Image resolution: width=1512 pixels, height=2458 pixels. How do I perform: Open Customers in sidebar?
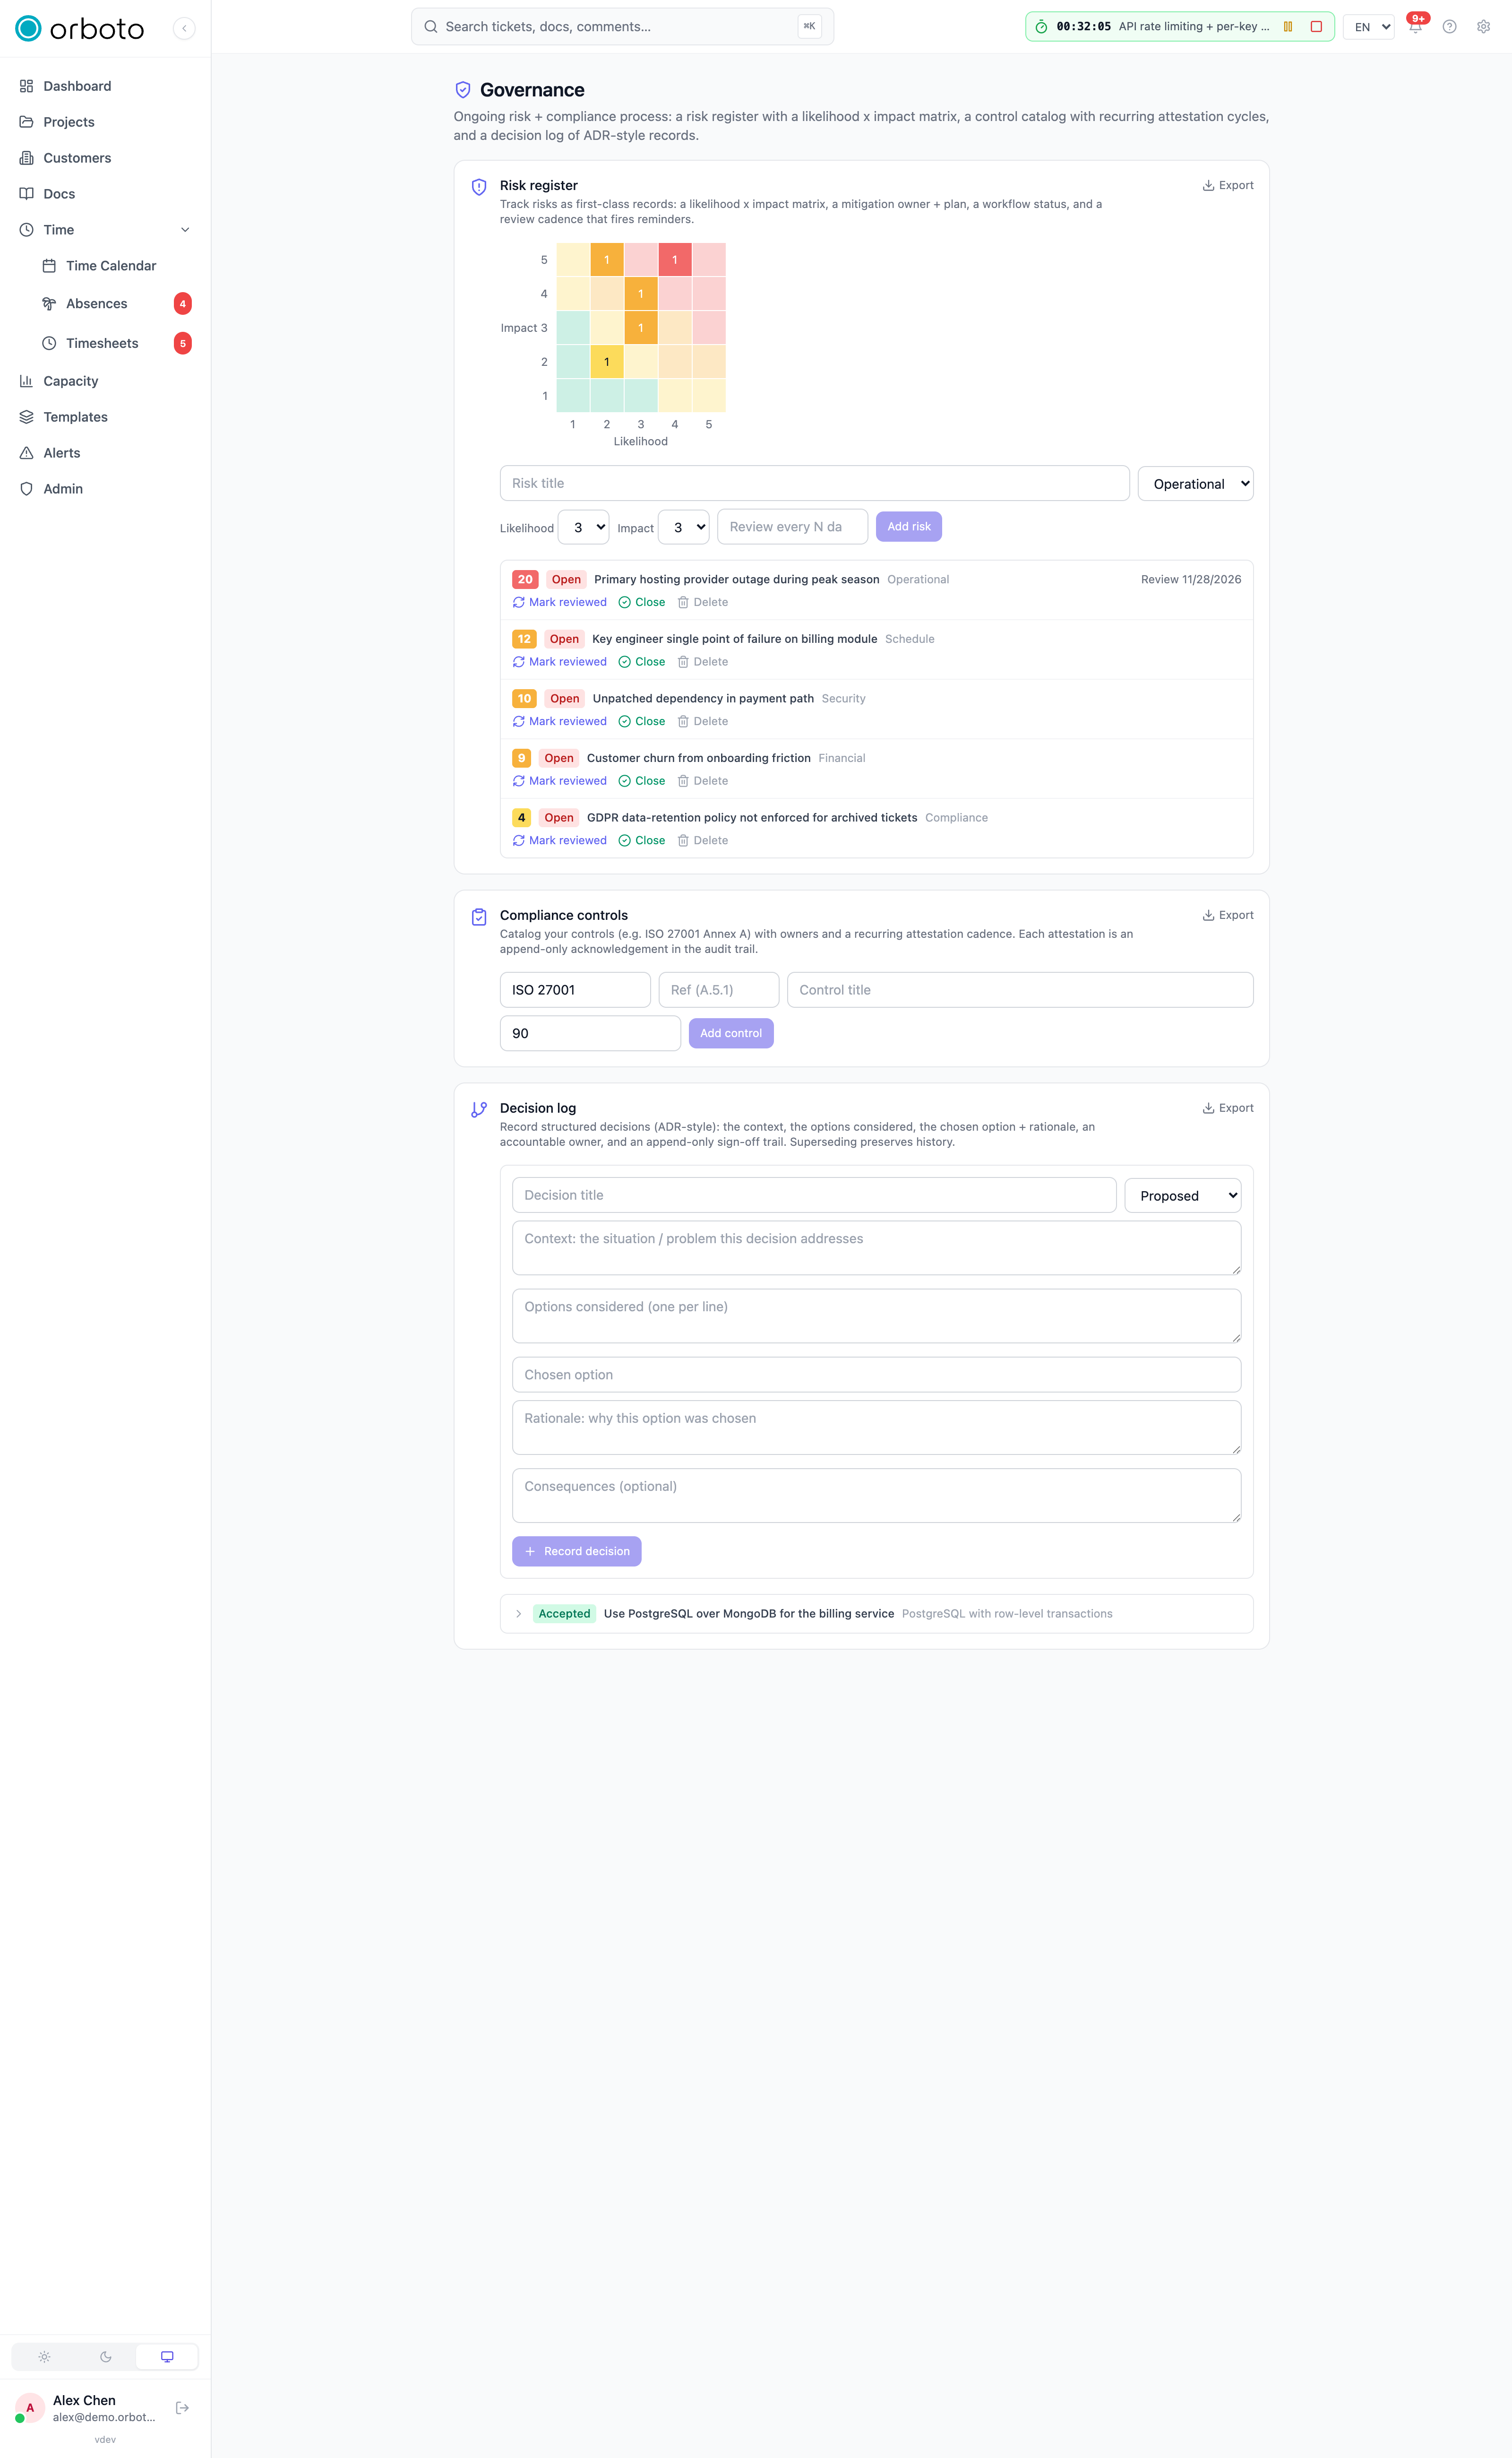[105, 158]
